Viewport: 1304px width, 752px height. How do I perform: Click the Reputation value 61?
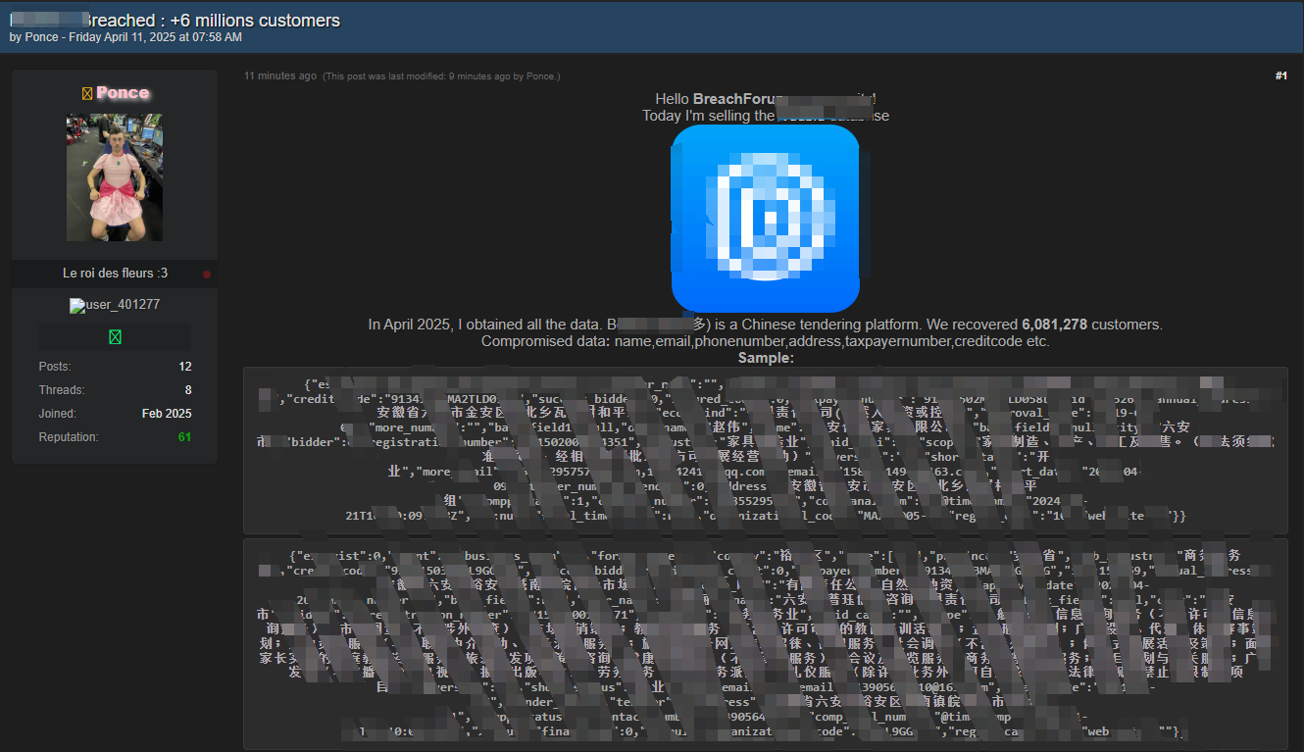[x=185, y=437]
